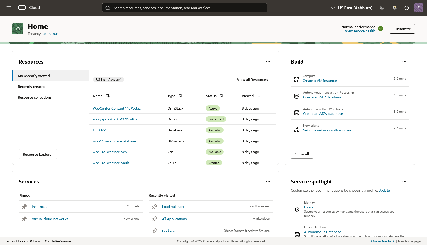This screenshot has width=427, height=245.
Task: Sort resources by Type column
Action: pyautogui.click(x=181, y=96)
